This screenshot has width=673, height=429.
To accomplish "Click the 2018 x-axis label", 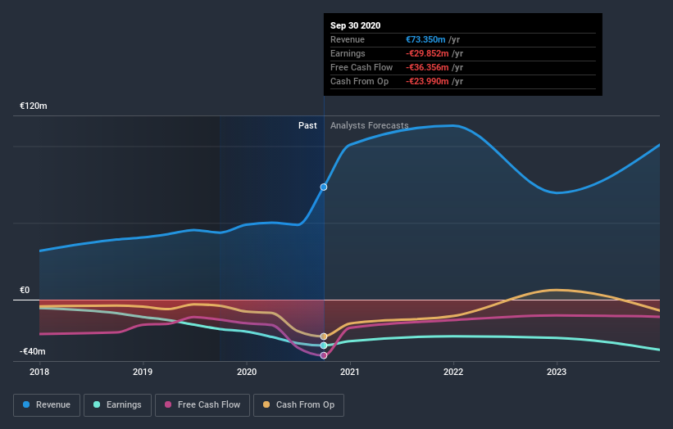I will pos(39,372).
